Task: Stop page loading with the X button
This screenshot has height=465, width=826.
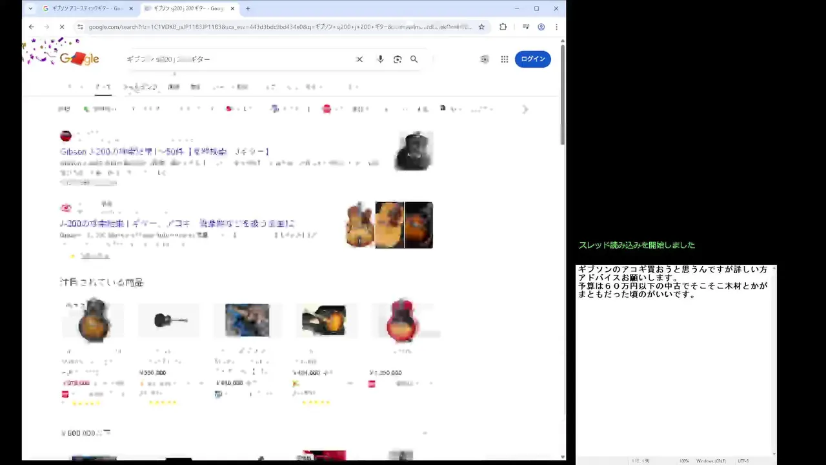Action: coord(62,26)
